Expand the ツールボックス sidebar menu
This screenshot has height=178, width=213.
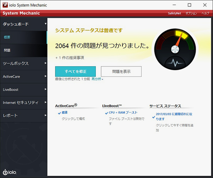pos(23,63)
